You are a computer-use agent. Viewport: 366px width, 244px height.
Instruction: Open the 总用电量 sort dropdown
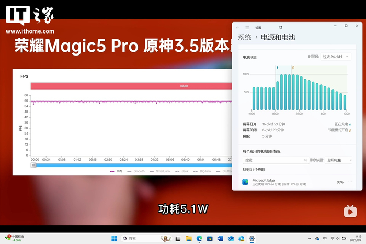pyautogui.click(x=338, y=160)
